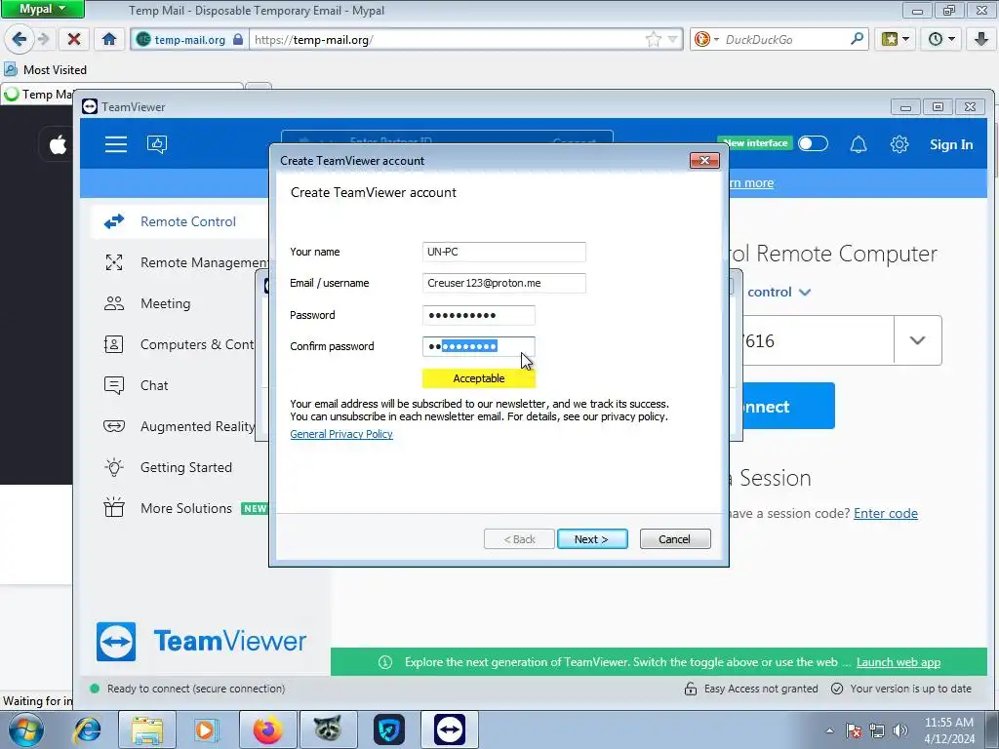Toggle the New interface switch
Viewport: 999px width, 749px height.
coord(813,143)
